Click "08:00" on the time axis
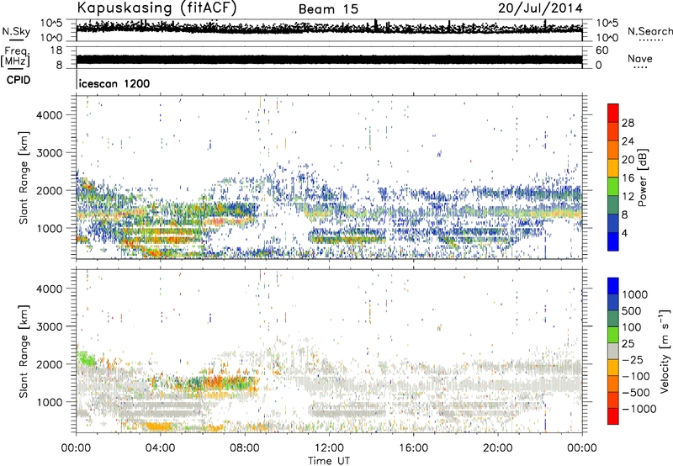The width and height of the screenshot is (673, 466). click(245, 448)
